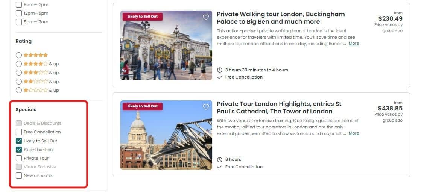Expand More on Buckingham Palace tour description
Image resolution: width=421 pixels, height=195 pixels.
[354, 44]
